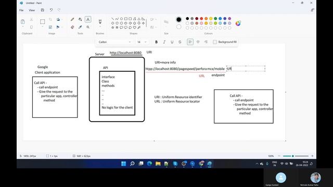Choose the diamond shape
This screenshot has height=187, width=333.
[x=112, y=23]
